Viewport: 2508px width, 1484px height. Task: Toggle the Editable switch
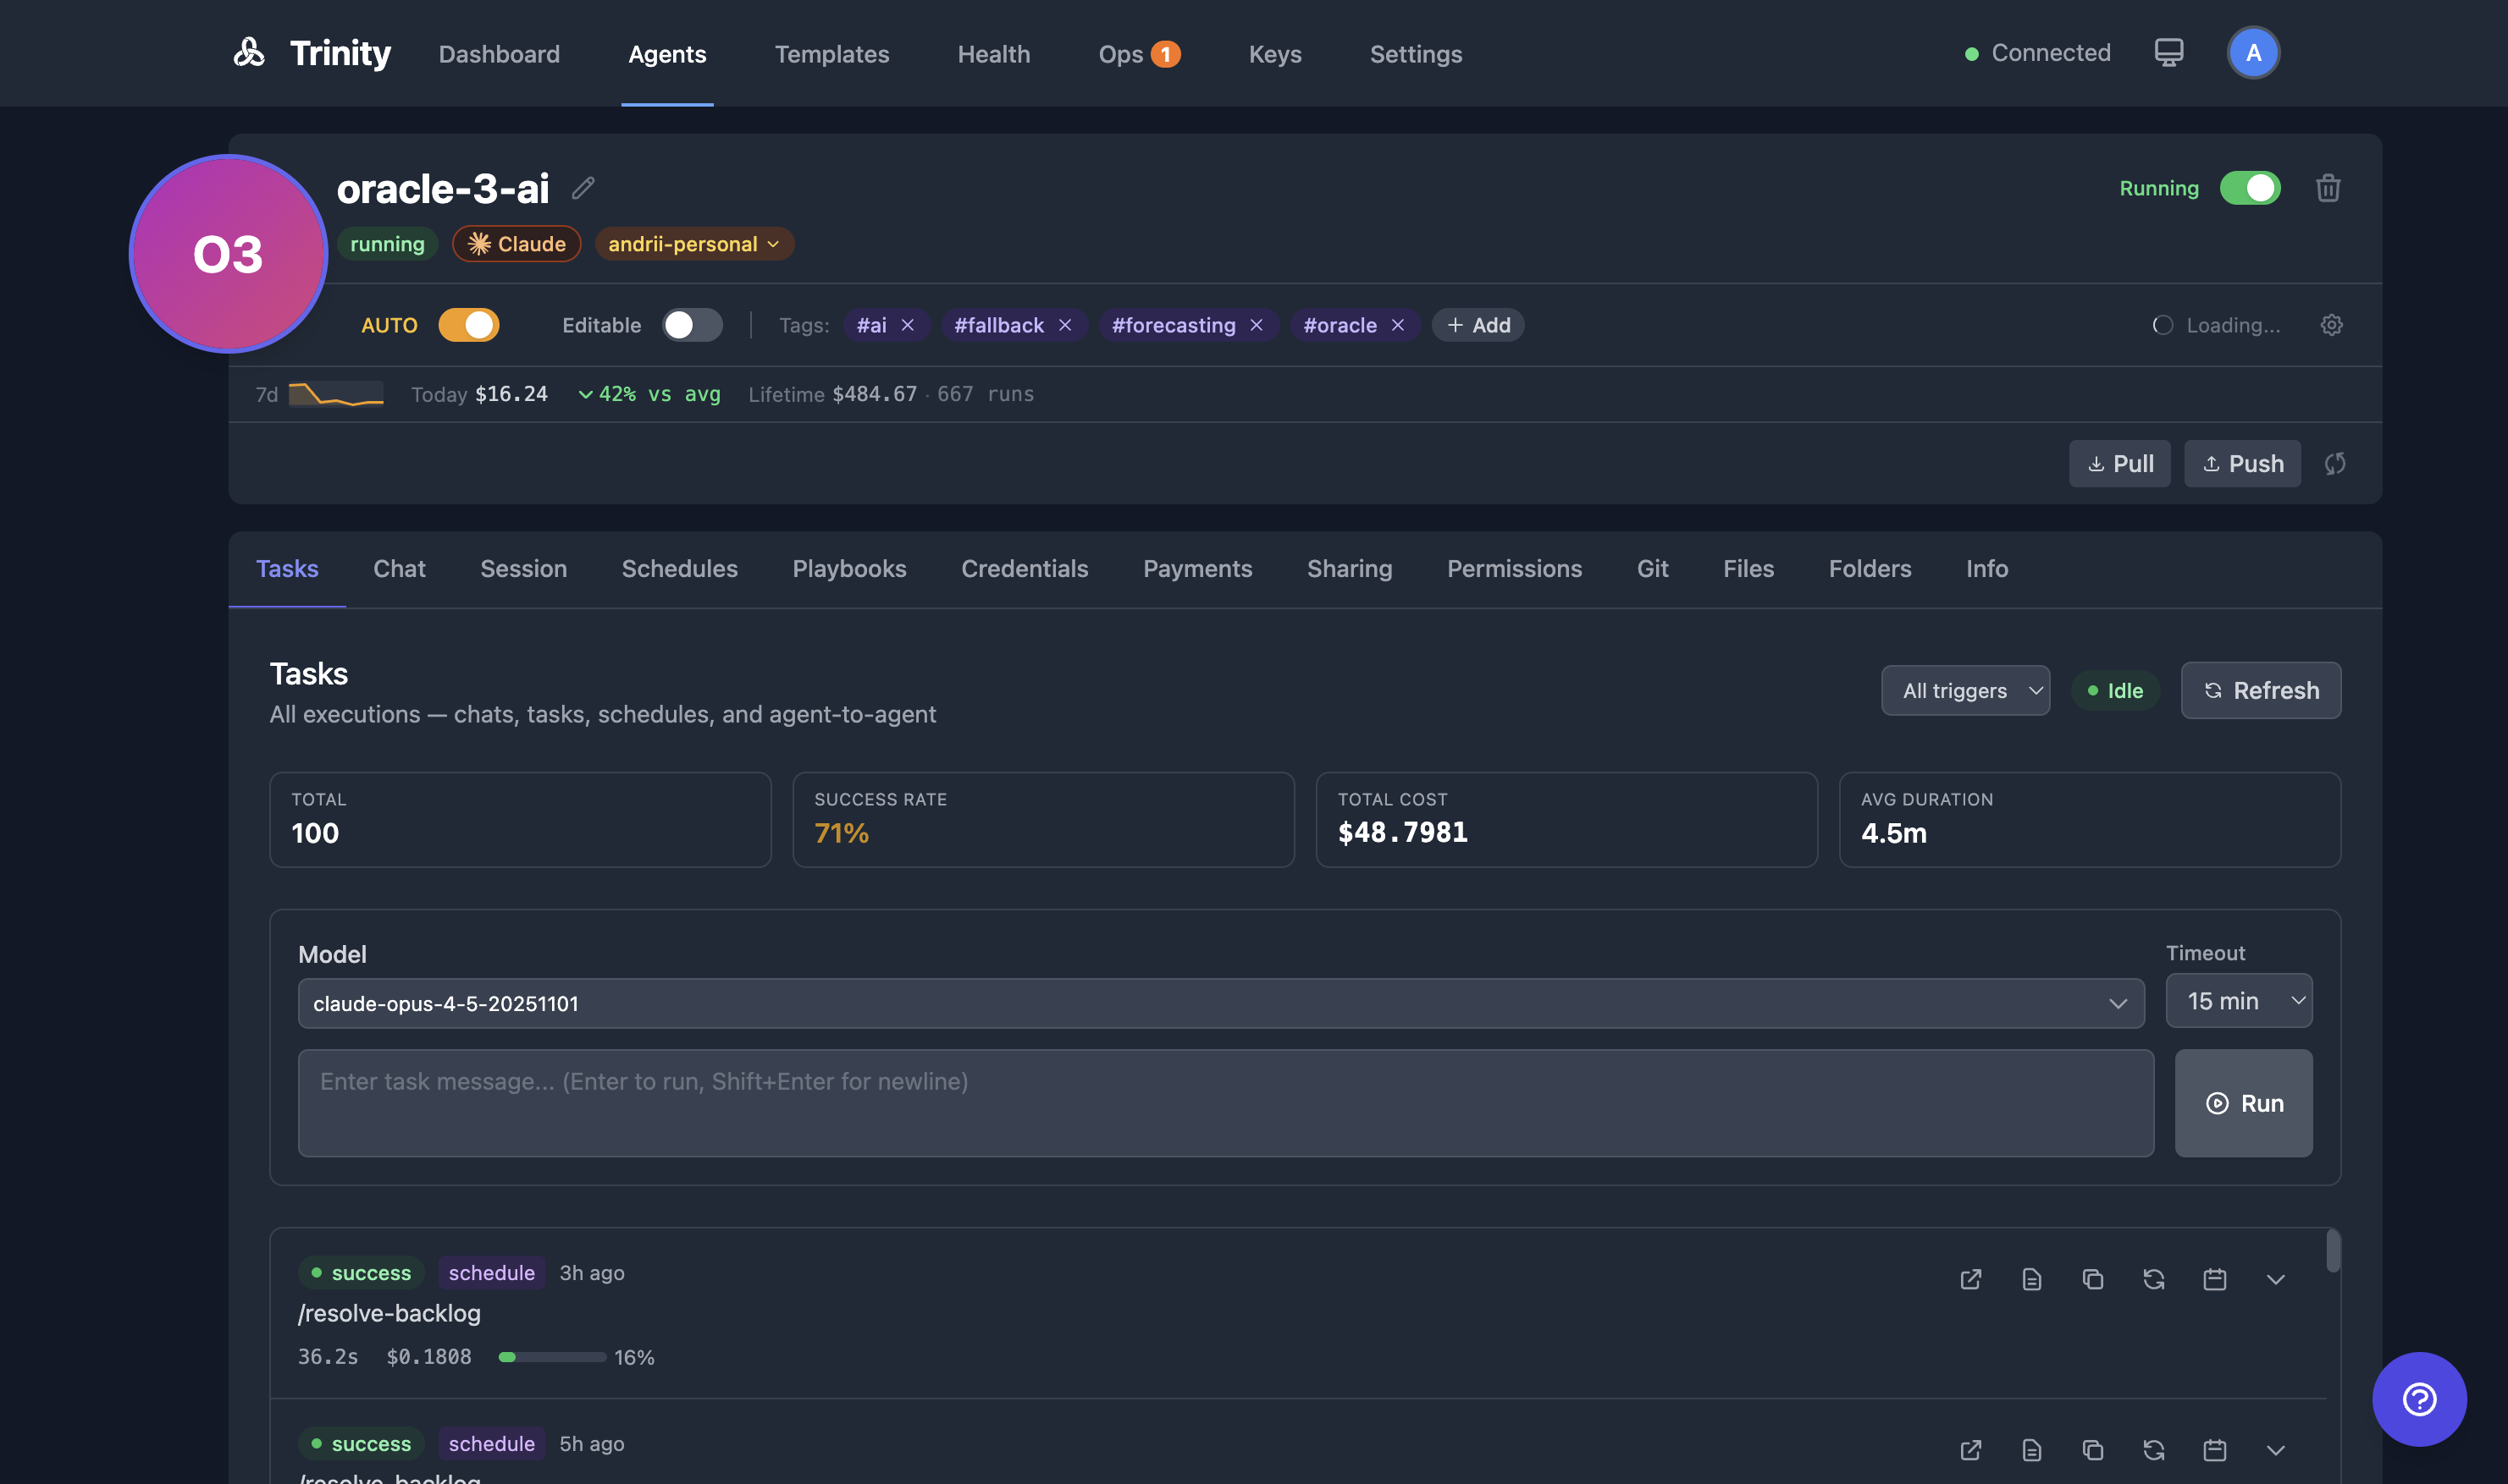pyautogui.click(x=692, y=325)
